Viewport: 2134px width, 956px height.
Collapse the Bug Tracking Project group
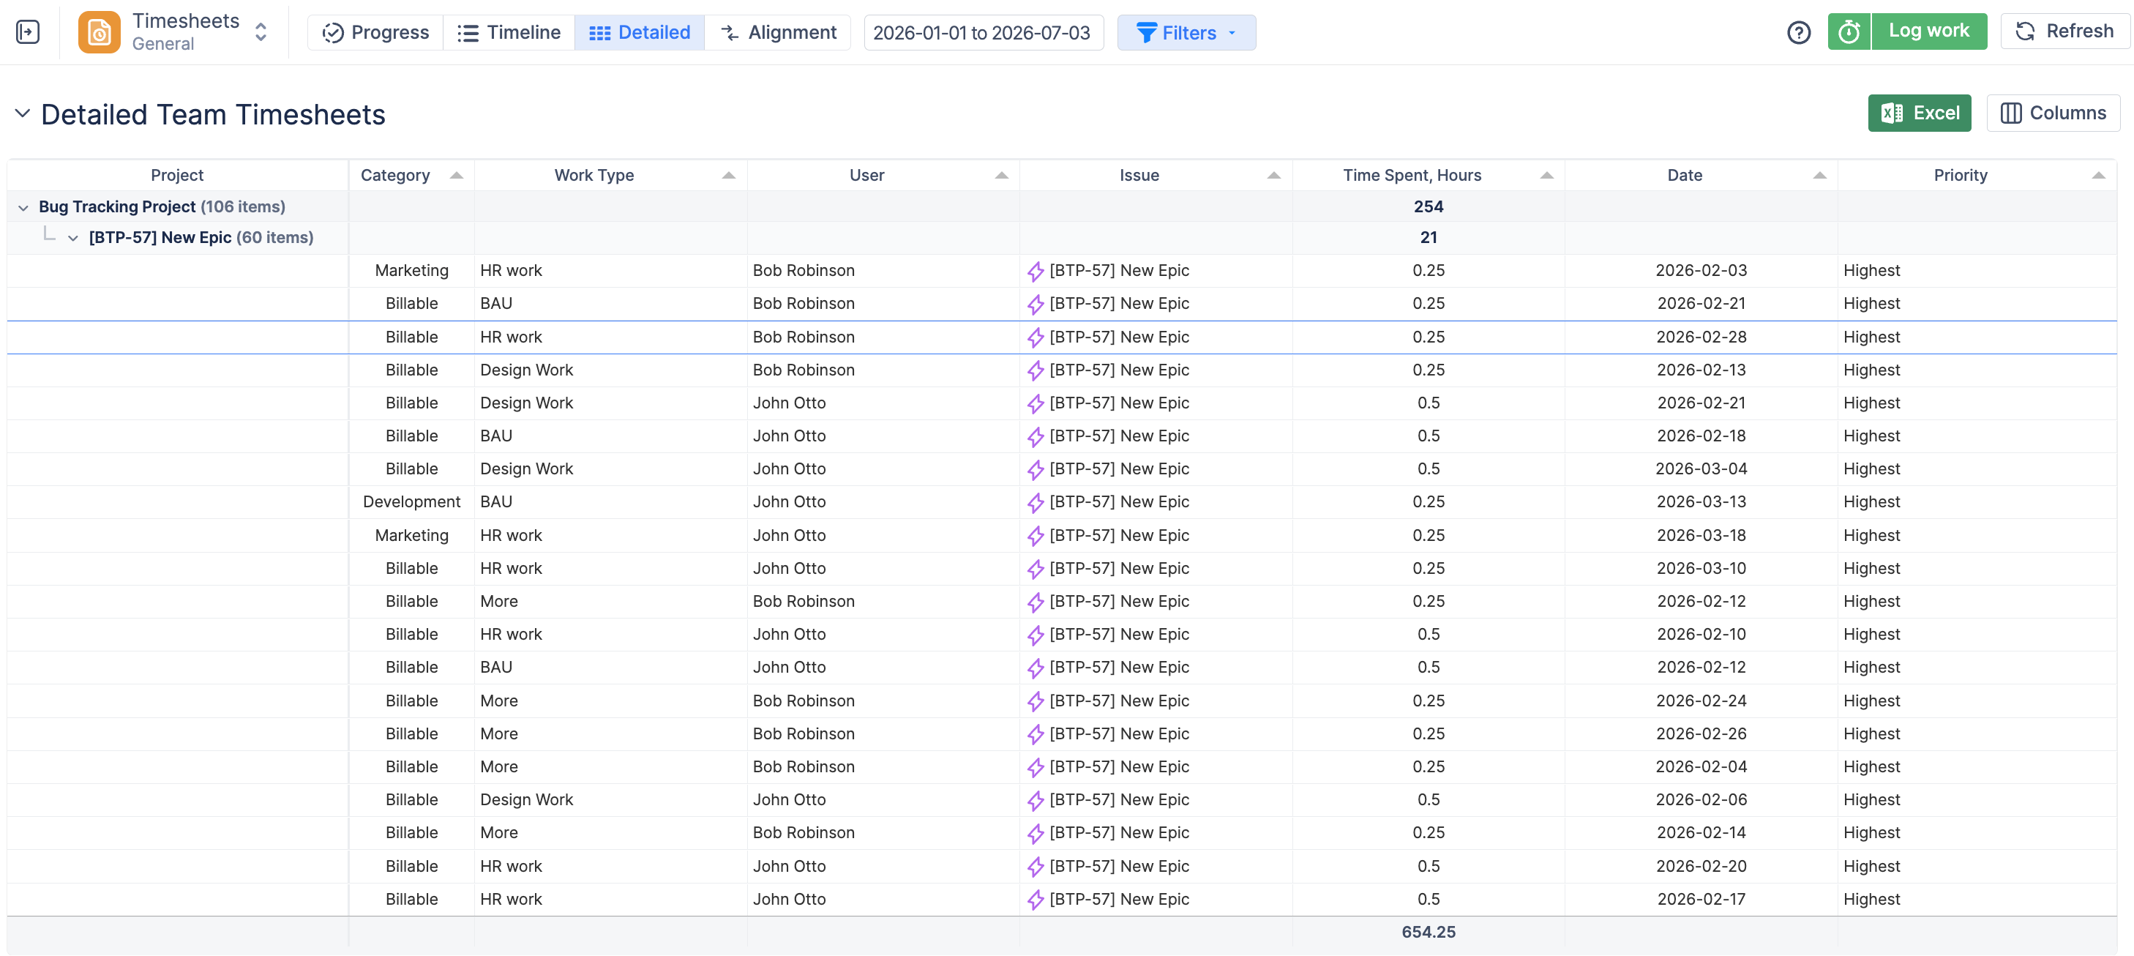point(23,207)
